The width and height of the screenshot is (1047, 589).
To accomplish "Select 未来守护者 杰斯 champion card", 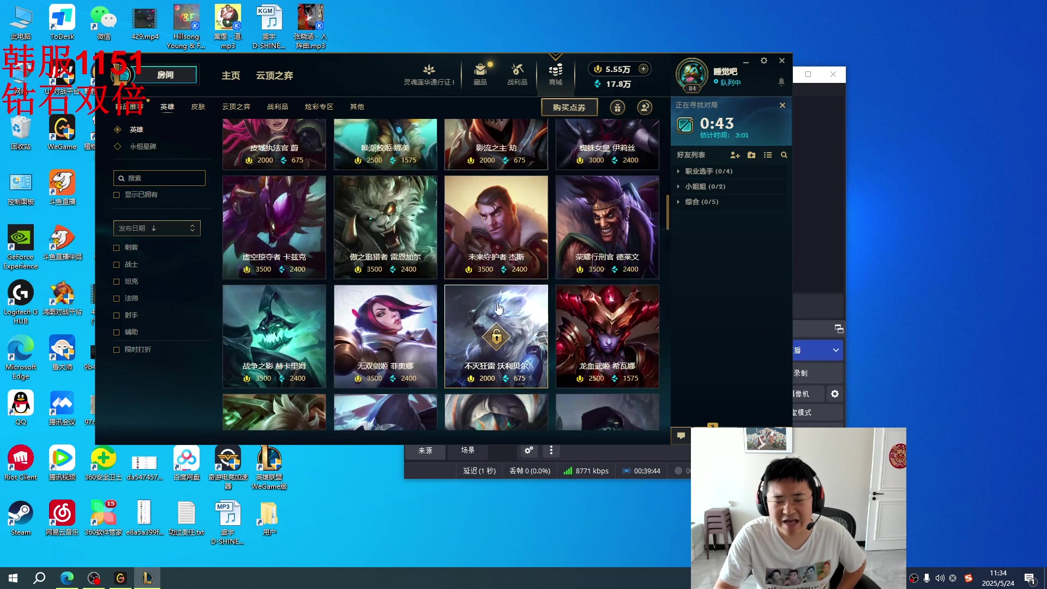I will tap(496, 227).
